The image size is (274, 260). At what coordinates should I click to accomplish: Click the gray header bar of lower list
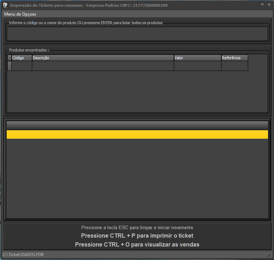137,126
